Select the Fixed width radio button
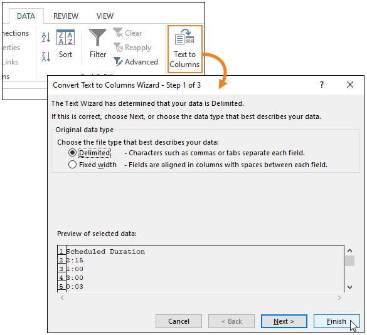Image resolution: width=367 pixels, height=335 pixels. click(72, 165)
